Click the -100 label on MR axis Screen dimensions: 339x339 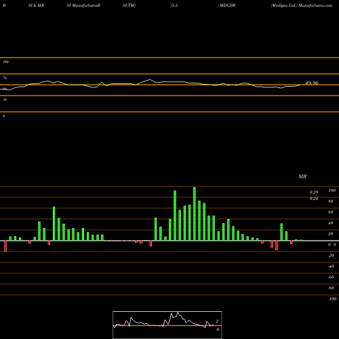click(x=332, y=299)
